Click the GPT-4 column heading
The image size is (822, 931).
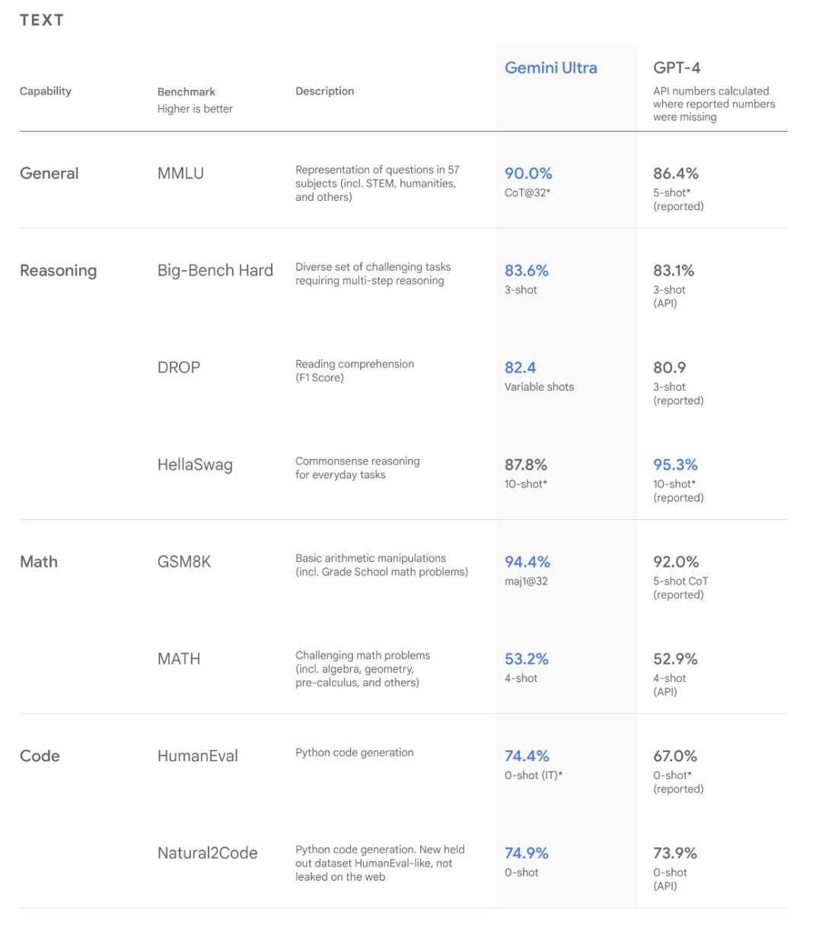[x=677, y=68]
